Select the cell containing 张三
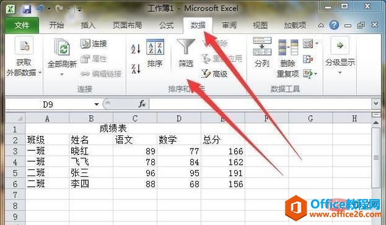 (x=91, y=172)
